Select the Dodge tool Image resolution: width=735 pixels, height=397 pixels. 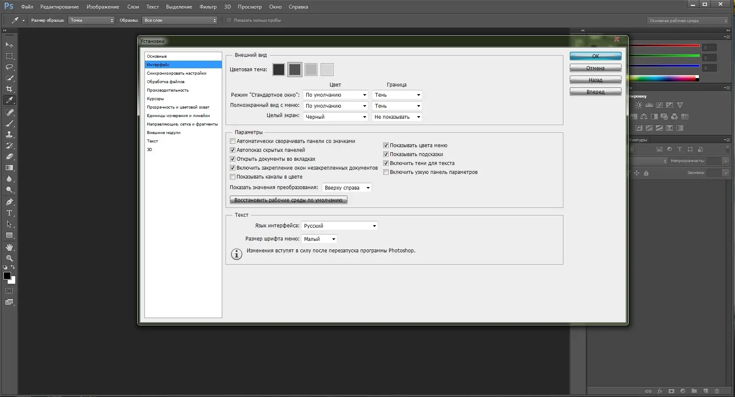9,190
